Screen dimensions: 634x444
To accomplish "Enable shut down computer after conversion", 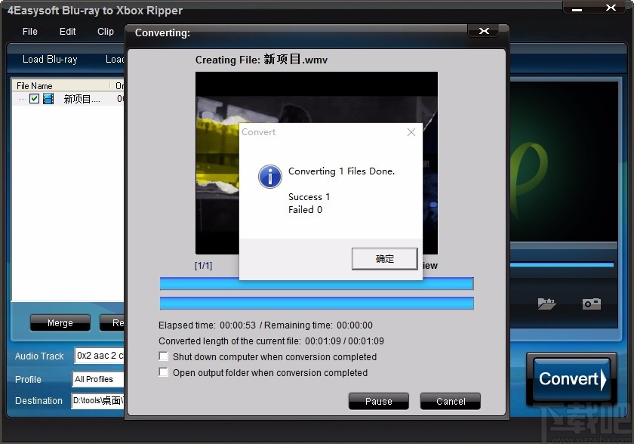I will tap(162, 356).
